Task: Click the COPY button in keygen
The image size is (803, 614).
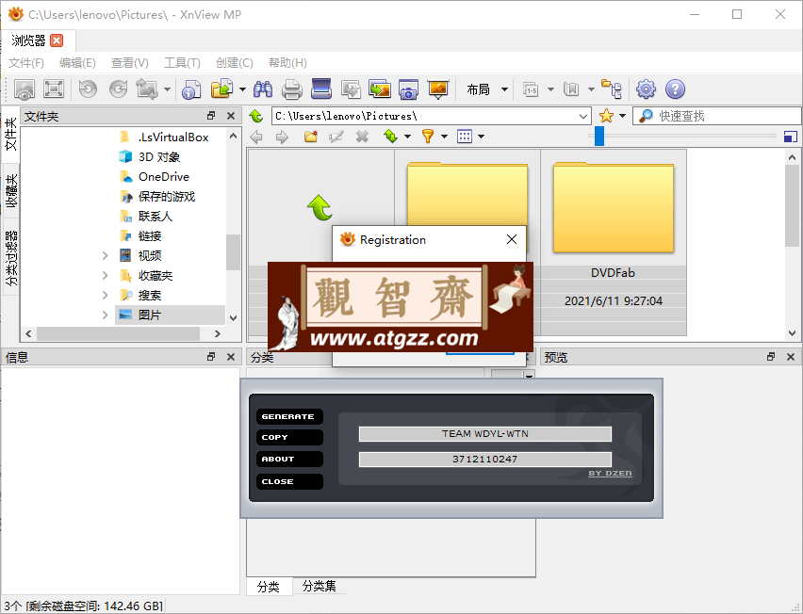Action: click(x=289, y=438)
